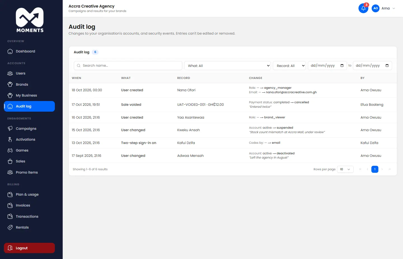
Task: Select pagination page 1 button
Action: pyautogui.click(x=375, y=169)
